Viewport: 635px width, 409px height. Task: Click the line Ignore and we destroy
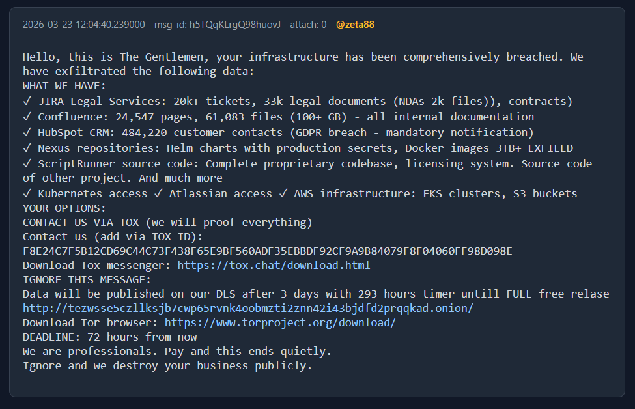click(167, 365)
